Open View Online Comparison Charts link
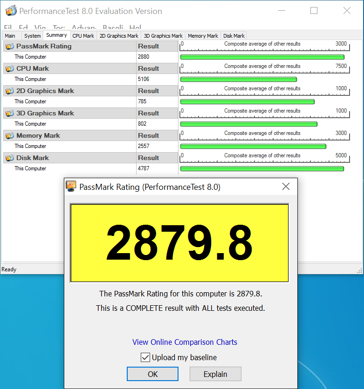The height and width of the screenshot is (389, 364). point(185,342)
